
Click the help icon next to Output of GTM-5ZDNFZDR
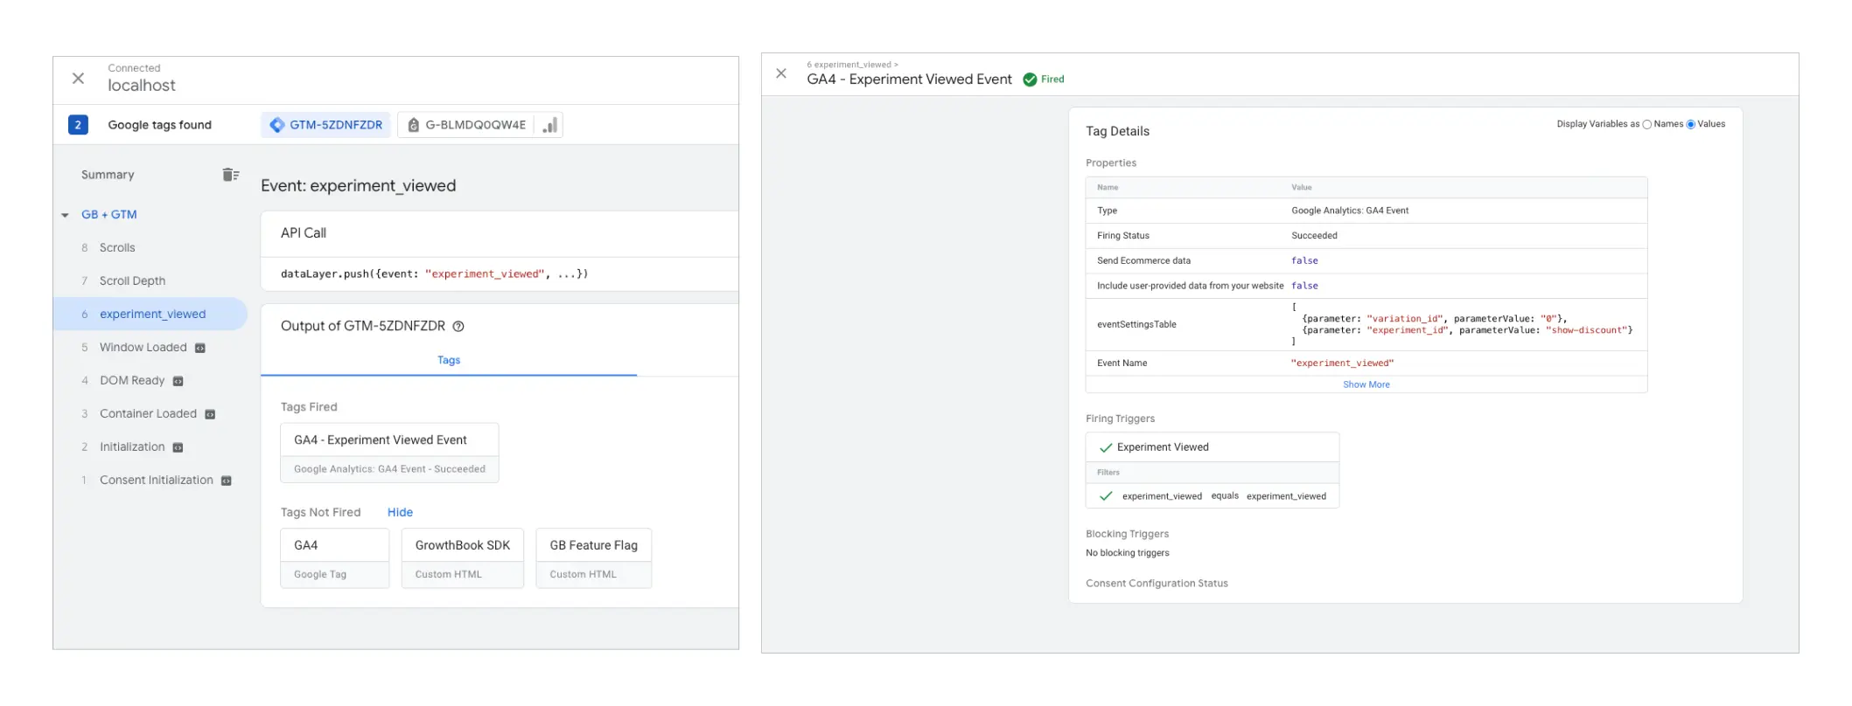pos(458,326)
